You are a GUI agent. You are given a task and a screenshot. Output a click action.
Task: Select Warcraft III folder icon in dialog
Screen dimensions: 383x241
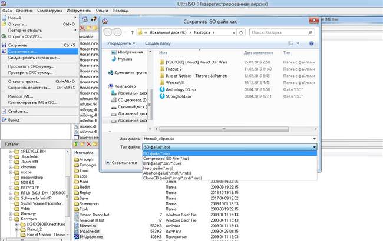(x=161, y=83)
